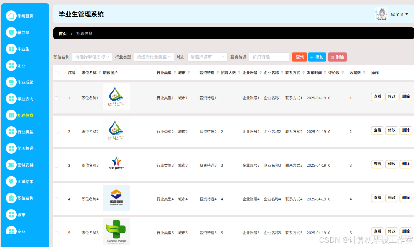This screenshot has width=414, height=247.
Task: Click the 企业名称2 cell
Action: click(272, 132)
